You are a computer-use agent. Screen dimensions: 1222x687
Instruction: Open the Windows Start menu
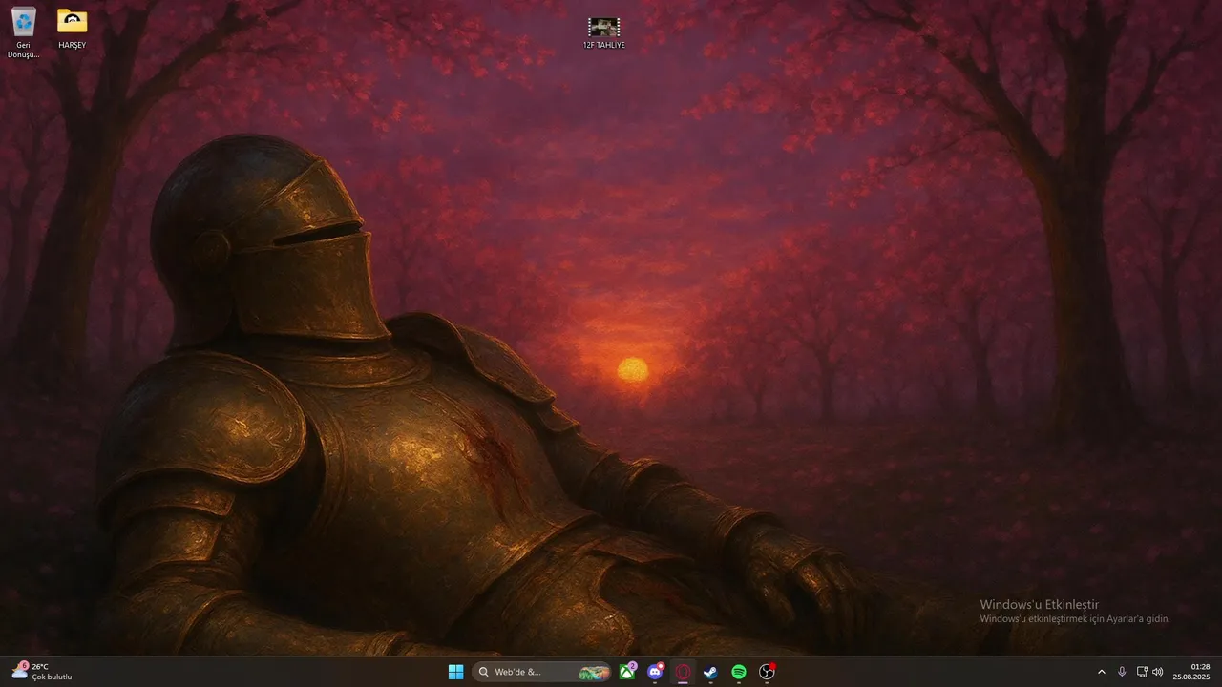click(456, 672)
